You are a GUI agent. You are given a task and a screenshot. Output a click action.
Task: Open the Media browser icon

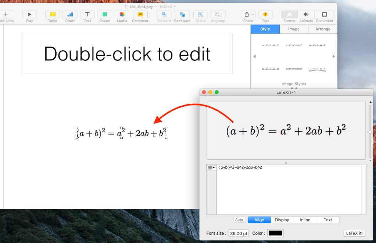click(x=122, y=14)
